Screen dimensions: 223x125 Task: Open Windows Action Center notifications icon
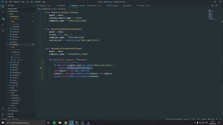pyautogui.click(x=219, y=123)
